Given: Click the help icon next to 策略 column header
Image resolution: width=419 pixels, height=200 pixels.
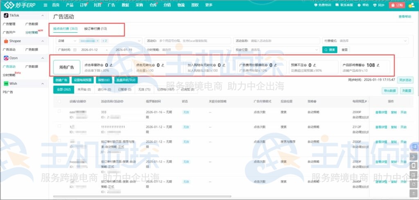Looking at the screenshot, I should [315, 101].
